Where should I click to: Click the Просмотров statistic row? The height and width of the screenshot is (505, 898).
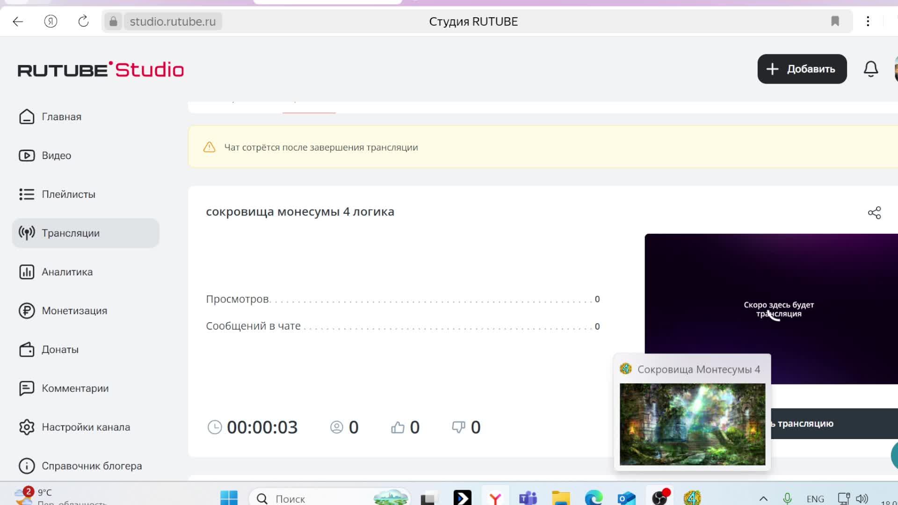[x=403, y=299]
